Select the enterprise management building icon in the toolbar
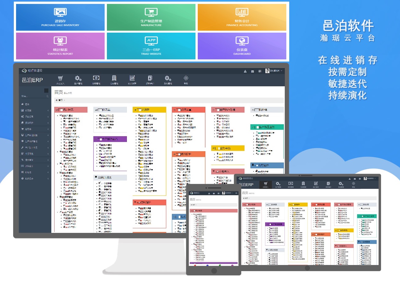This screenshot has height=289, width=400. click(x=114, y=78)
